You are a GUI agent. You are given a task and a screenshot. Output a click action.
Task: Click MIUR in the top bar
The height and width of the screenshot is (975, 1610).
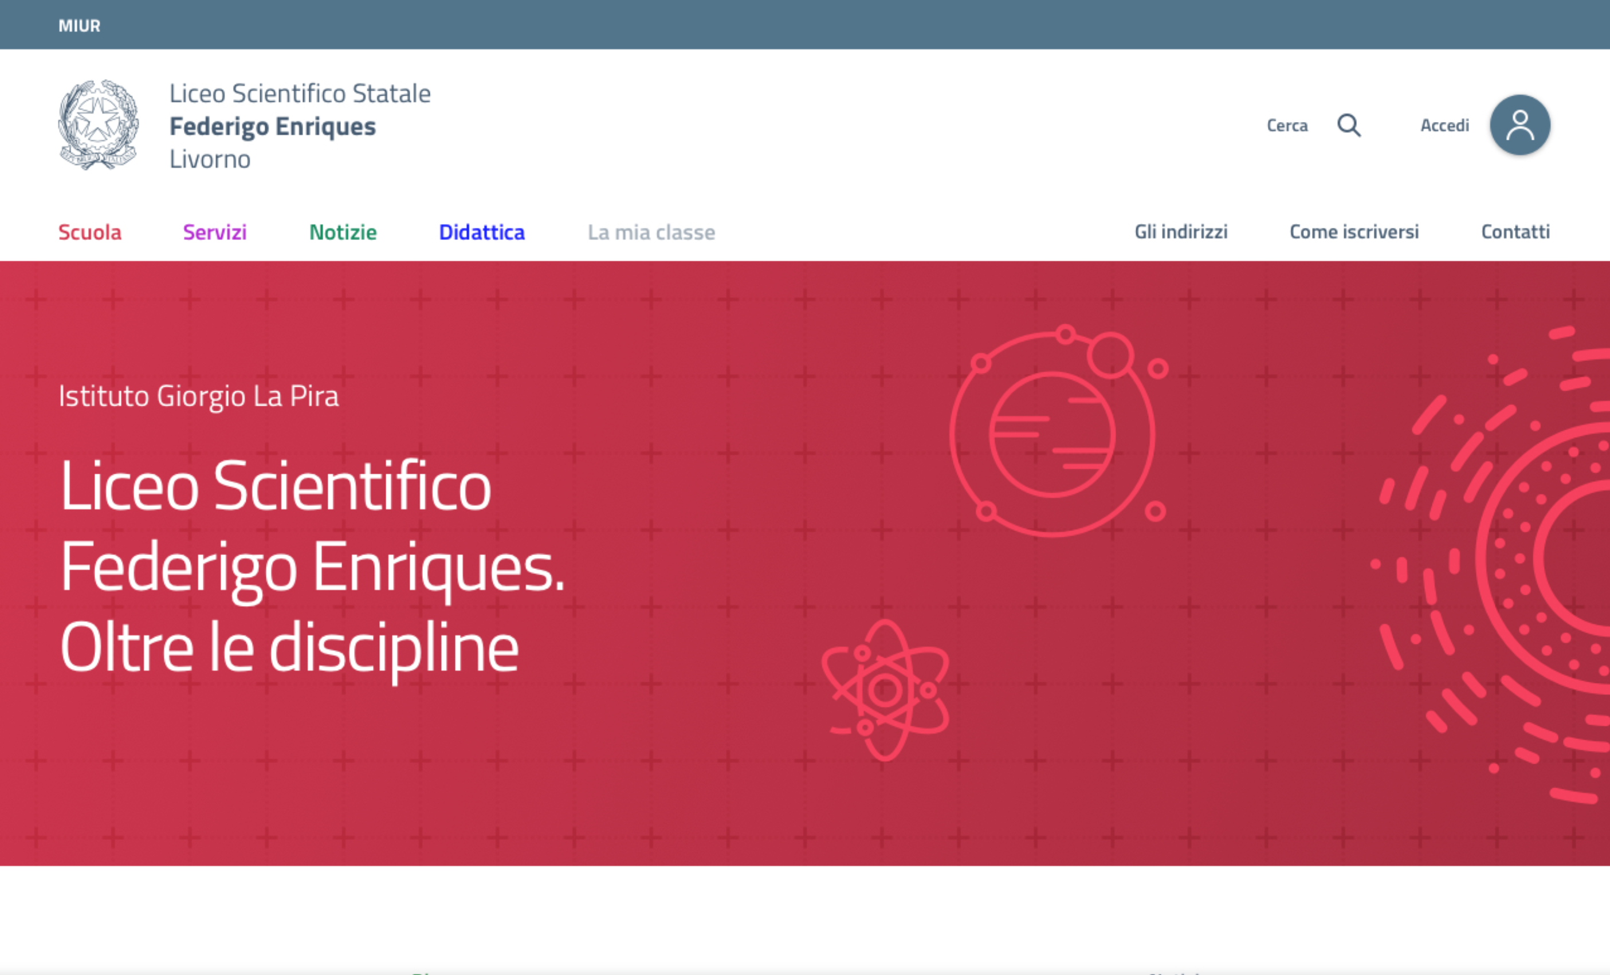tap(79, 25)
